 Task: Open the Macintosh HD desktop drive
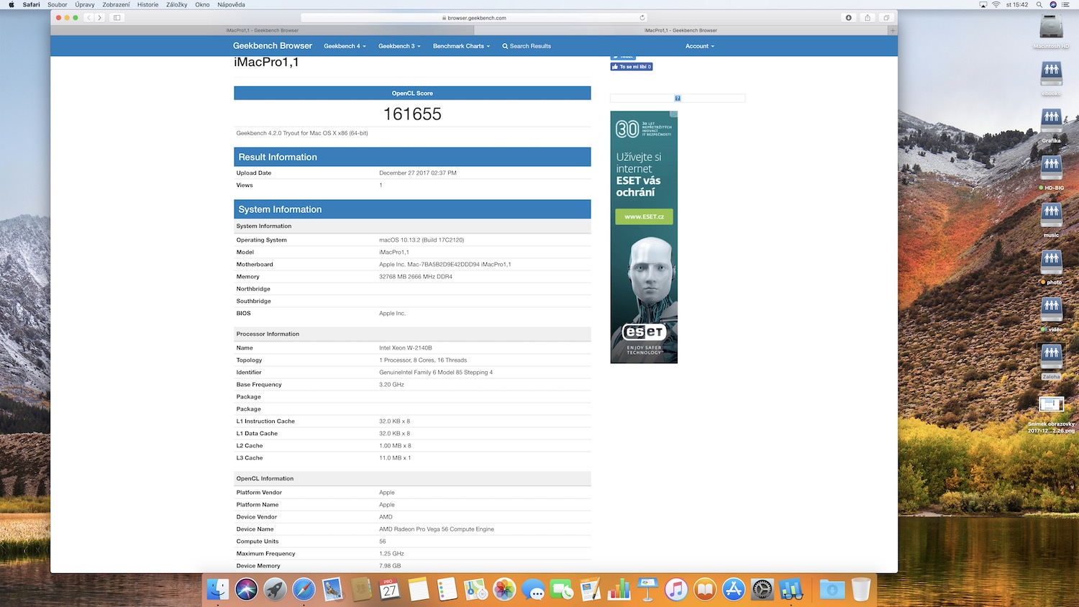pos(1051,32)
